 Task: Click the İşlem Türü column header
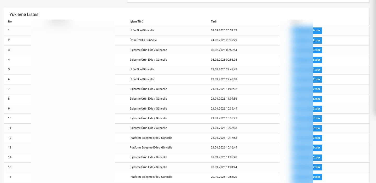tap(136, 21)
